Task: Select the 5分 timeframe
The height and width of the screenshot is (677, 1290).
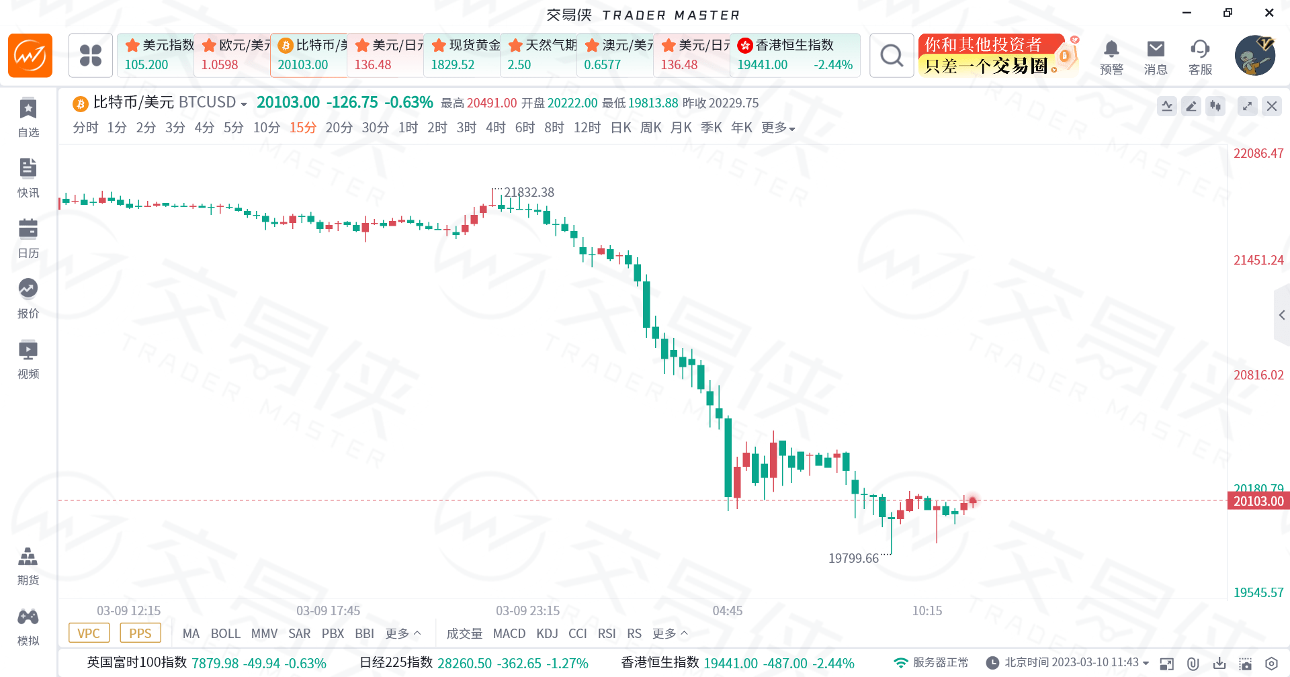Action: pos(234,128)
